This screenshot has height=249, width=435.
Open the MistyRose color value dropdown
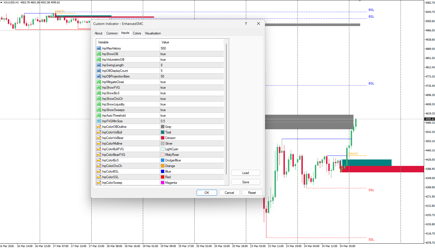tap(192, 155)
